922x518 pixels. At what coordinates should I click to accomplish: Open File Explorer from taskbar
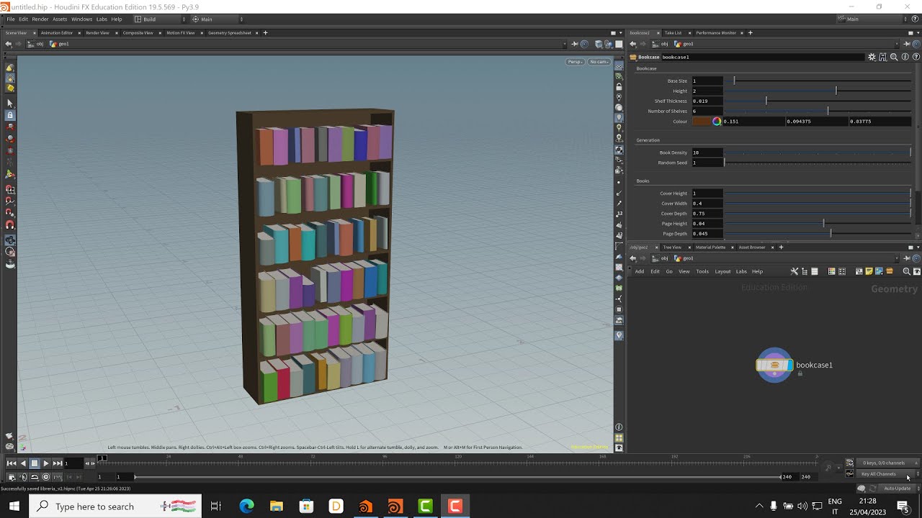277,506
